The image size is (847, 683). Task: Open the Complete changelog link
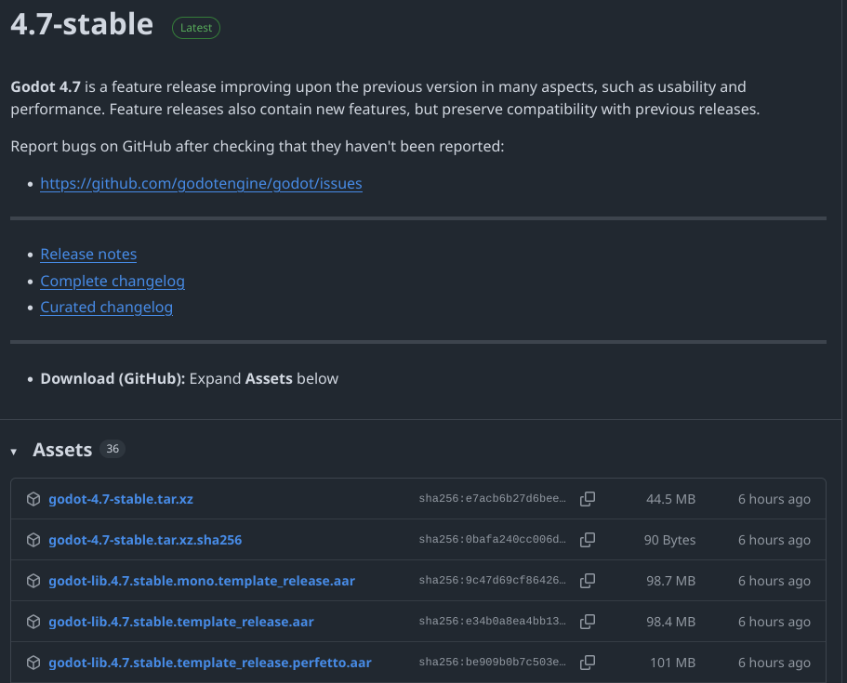[x=112, y=281]
